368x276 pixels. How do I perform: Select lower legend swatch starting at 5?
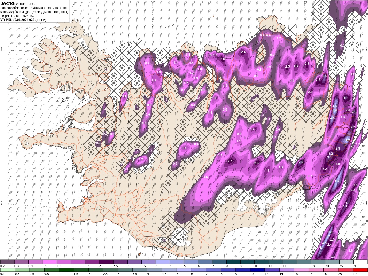(184, 270)
